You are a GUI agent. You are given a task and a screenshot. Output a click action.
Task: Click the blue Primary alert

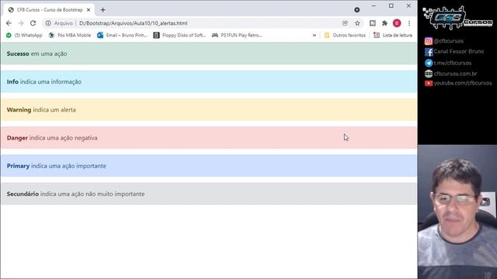(x=209, y=166)
